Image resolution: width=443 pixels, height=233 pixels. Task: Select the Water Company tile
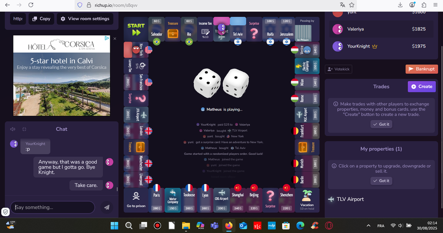173,200
